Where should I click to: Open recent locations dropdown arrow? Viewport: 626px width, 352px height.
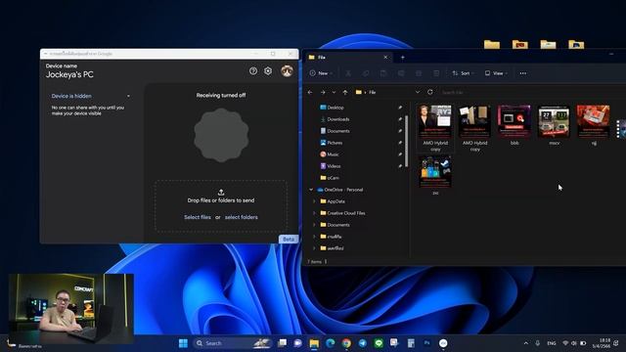coord(334,92)
